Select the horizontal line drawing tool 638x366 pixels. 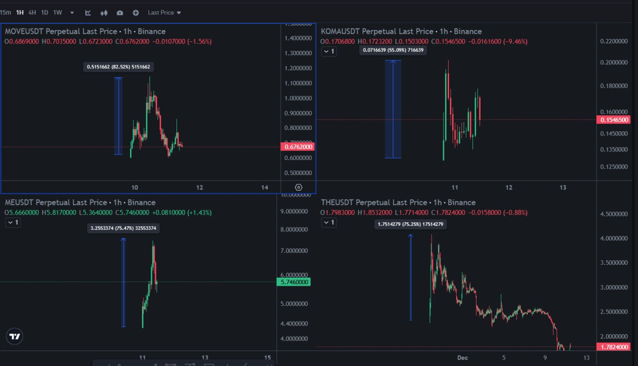190,365
